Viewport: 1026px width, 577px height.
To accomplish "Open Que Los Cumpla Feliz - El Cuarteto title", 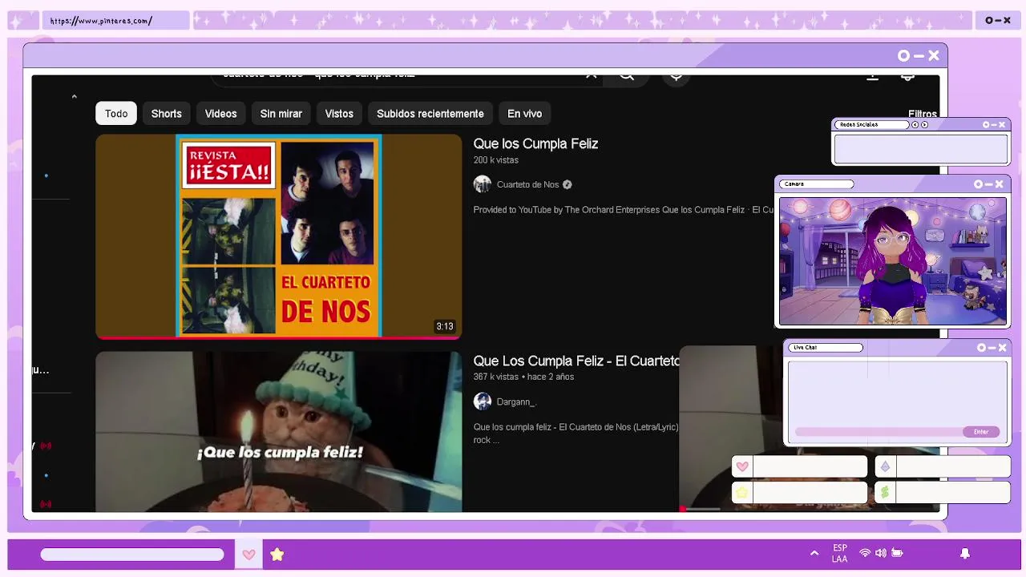I will [x=576, y=361].
